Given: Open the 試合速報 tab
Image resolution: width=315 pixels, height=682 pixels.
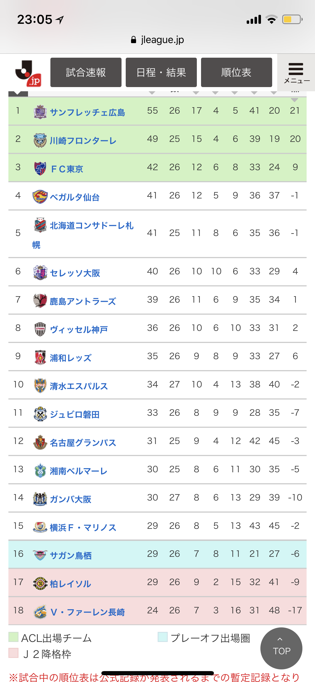Looking at the screenshot, I should 86,73.
